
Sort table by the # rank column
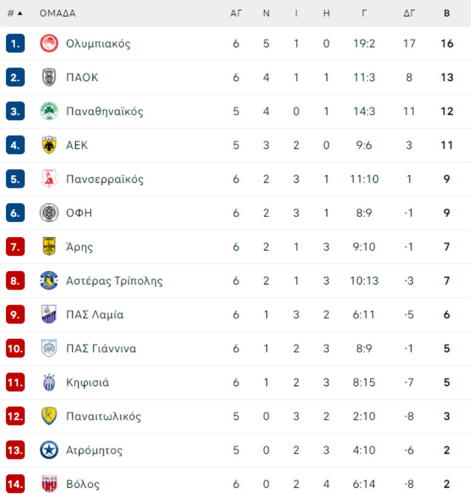point(15,14)
